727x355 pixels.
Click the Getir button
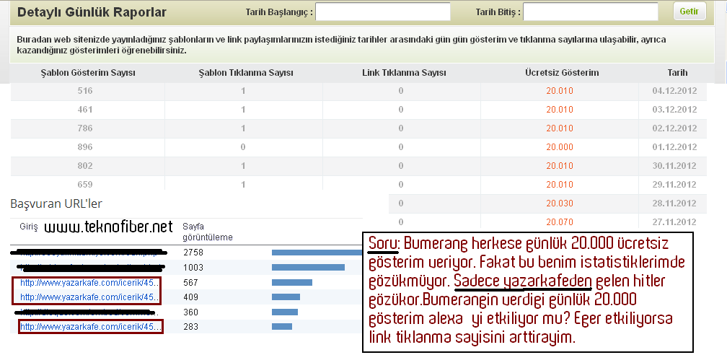pyautogui.click(x=689, y=12)
